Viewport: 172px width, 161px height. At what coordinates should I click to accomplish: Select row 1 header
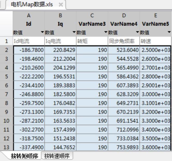click(x=6, y=41)
